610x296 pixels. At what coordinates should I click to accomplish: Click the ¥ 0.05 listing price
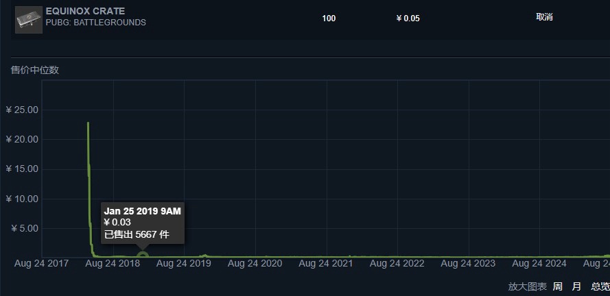[408, 18]
